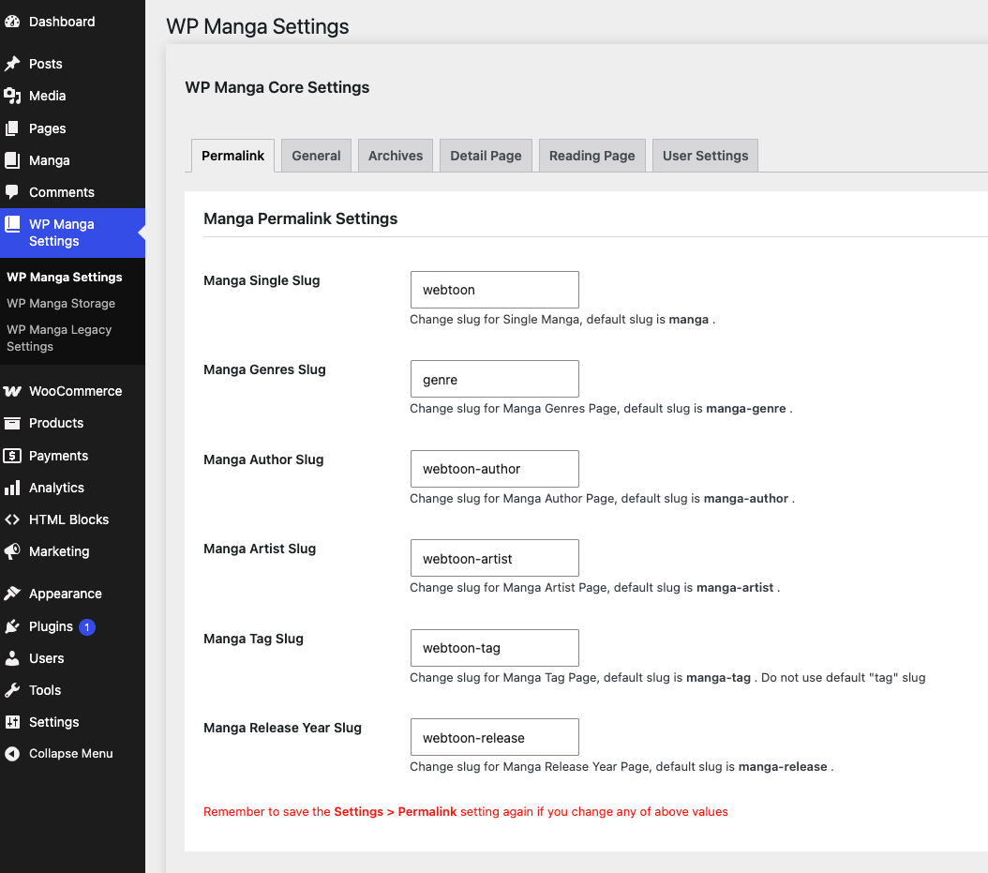Viewport: 988px width, 873px height.
Task: Open WP Manga Storage submenu link
Action: pos(61,303)
